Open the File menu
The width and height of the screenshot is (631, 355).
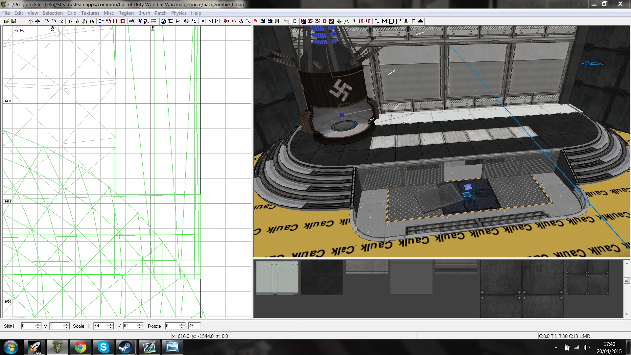tap(6, 13)
